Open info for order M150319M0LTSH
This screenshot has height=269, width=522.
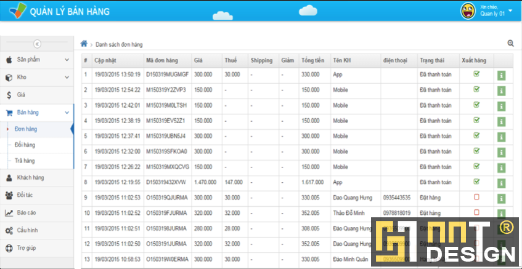(x=501, y=106)
